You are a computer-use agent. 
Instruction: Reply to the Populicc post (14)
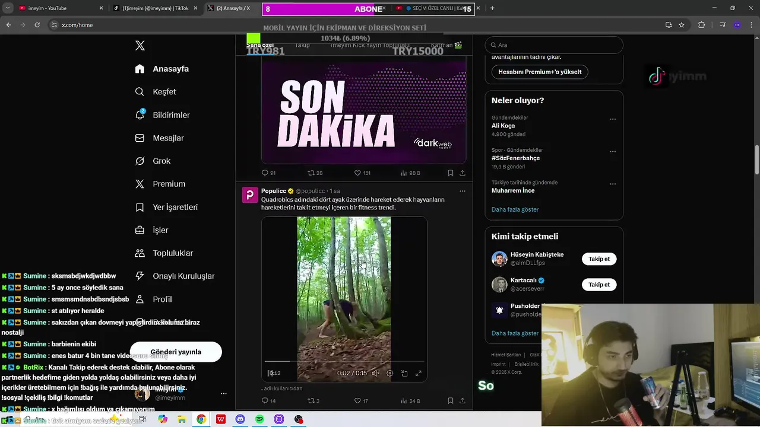(268, 401)
